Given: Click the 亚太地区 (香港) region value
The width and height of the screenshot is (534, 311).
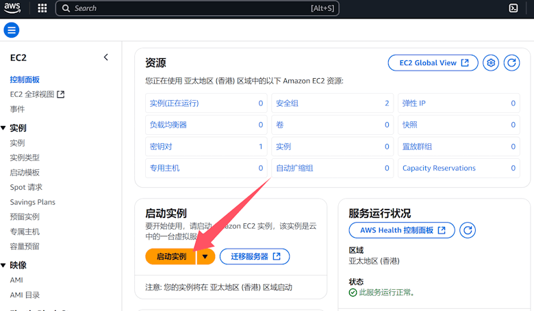Looking at the screenshot, I should tap(374, 261).
